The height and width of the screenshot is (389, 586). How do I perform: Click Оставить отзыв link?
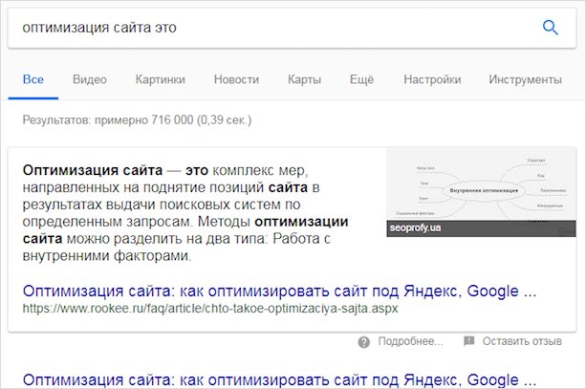[522, 341]
